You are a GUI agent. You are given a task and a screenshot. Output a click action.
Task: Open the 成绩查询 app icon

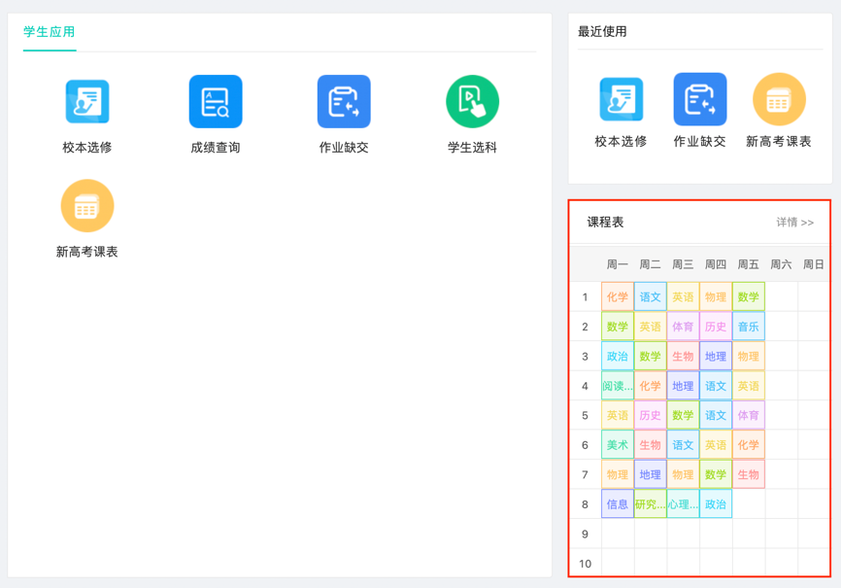(x=216, y=101)
